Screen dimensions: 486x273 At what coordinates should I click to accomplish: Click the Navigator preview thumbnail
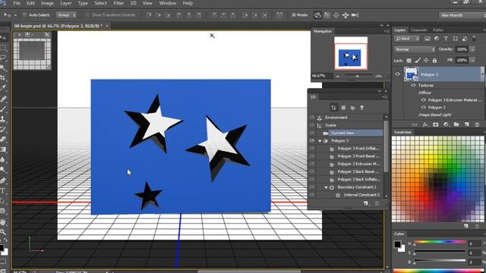pyautogui.click(x=351, y=53)
